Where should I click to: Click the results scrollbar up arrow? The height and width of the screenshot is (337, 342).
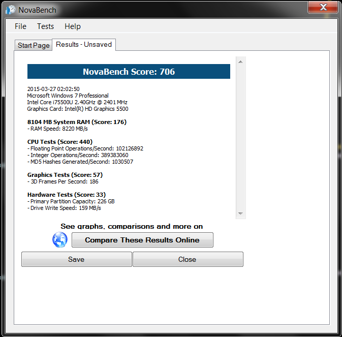click(240, 62)
